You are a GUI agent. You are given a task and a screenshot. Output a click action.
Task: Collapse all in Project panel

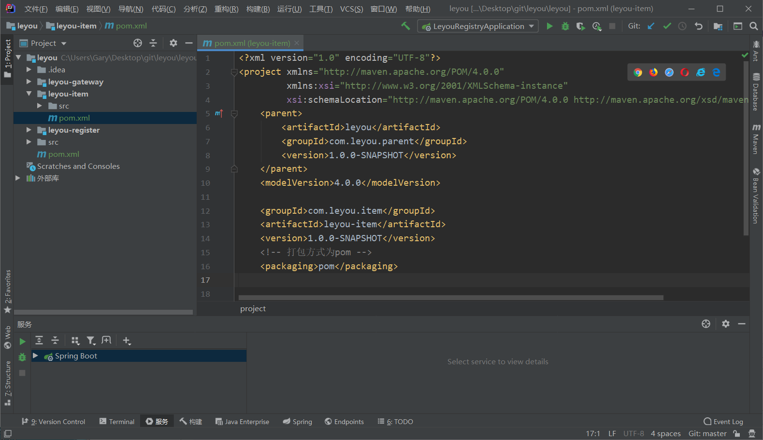pyautogui.click(x=153, y=43)
